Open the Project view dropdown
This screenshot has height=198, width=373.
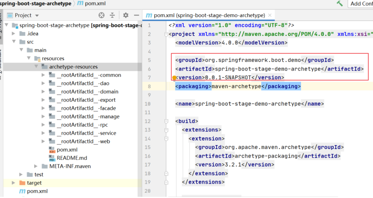(23, 15)
